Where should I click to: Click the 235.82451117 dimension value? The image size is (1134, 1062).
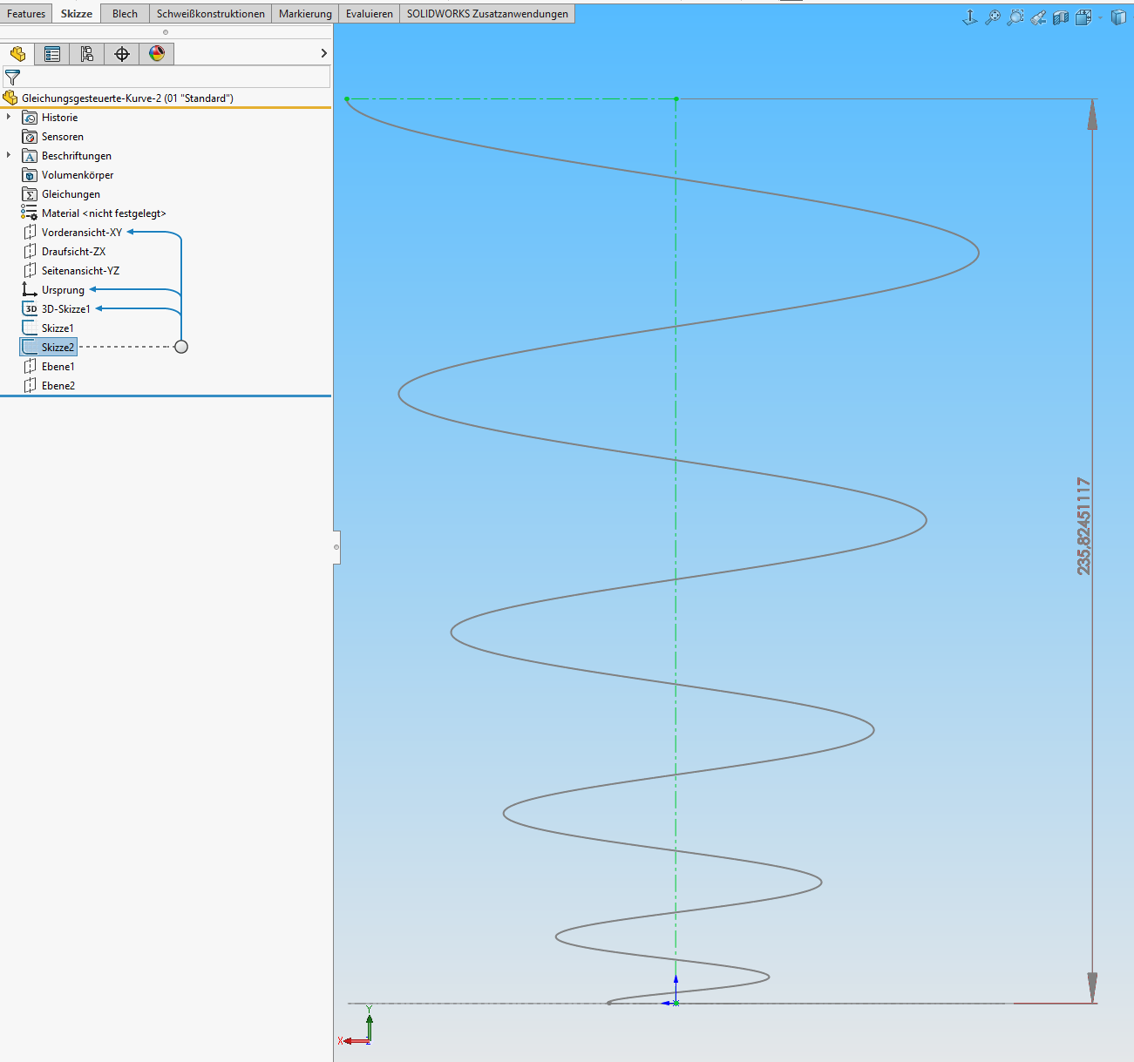[1083, 525]
